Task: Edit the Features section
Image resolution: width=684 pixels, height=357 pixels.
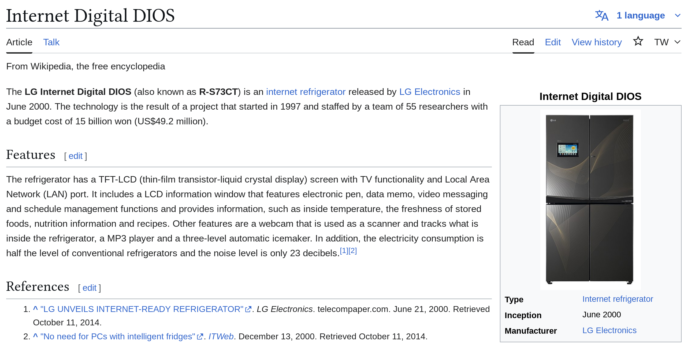Action: pos(75,156)
